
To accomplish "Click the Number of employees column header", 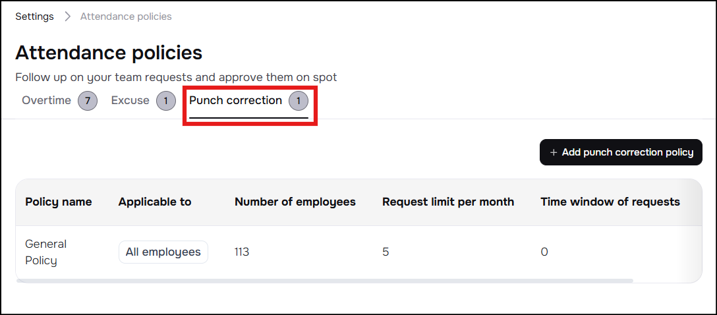I will pos(295,202).
